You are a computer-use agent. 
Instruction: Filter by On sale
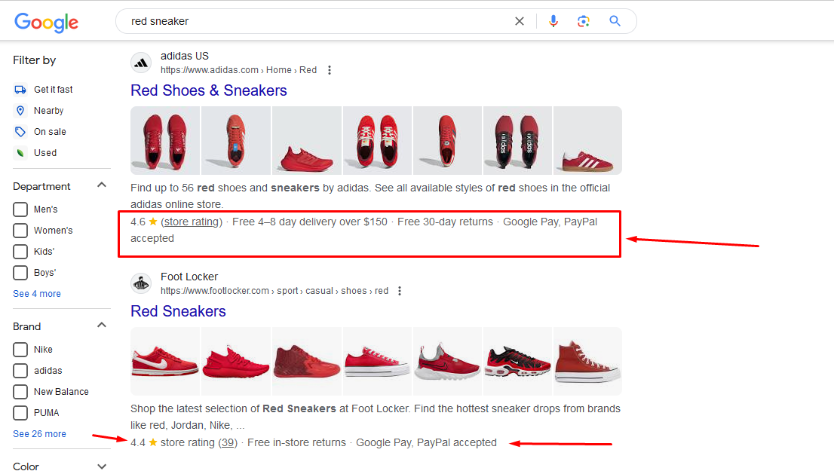50,132
